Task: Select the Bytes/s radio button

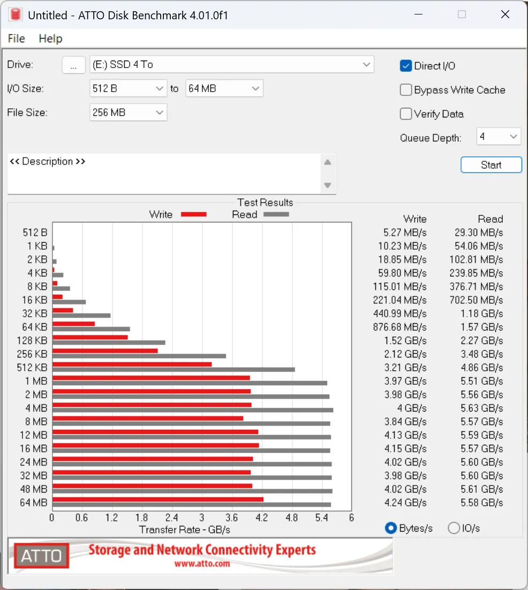Action: click(391, 528)
